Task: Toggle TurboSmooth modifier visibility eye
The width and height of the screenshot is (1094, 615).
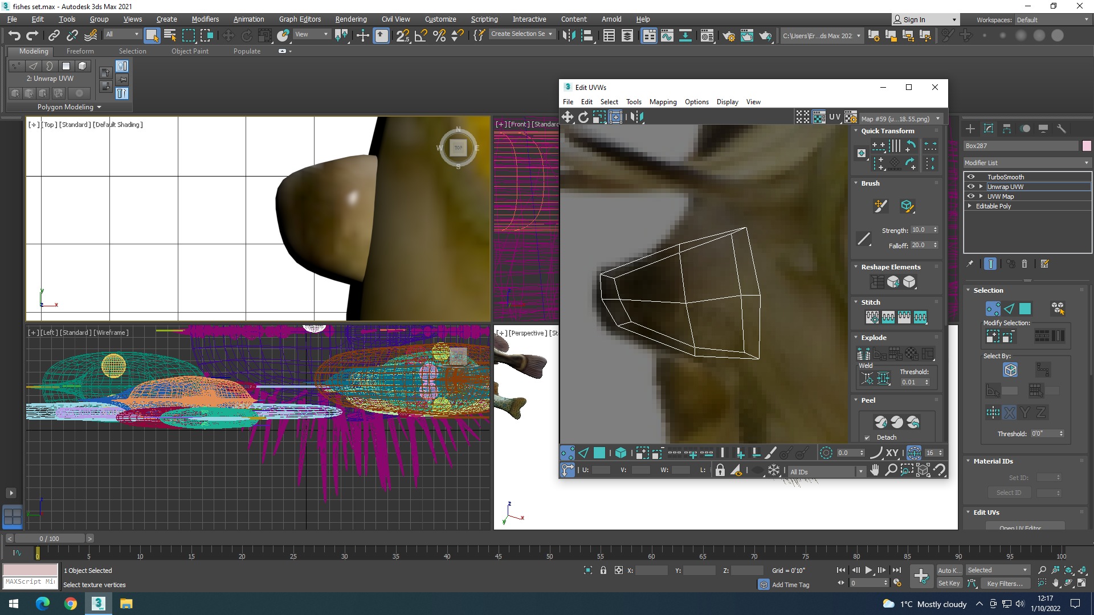Action: 971,177
